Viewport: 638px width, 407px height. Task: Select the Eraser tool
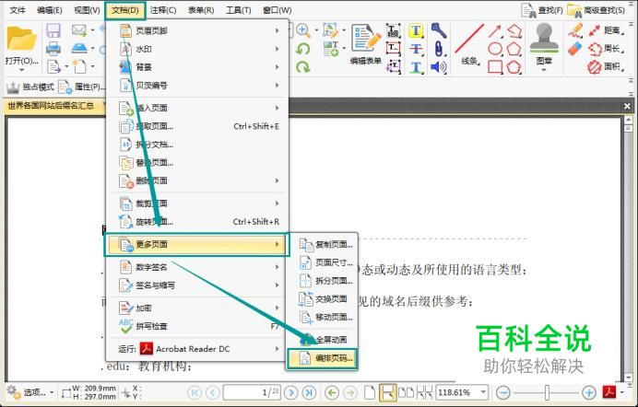click(x=575, y=49)
